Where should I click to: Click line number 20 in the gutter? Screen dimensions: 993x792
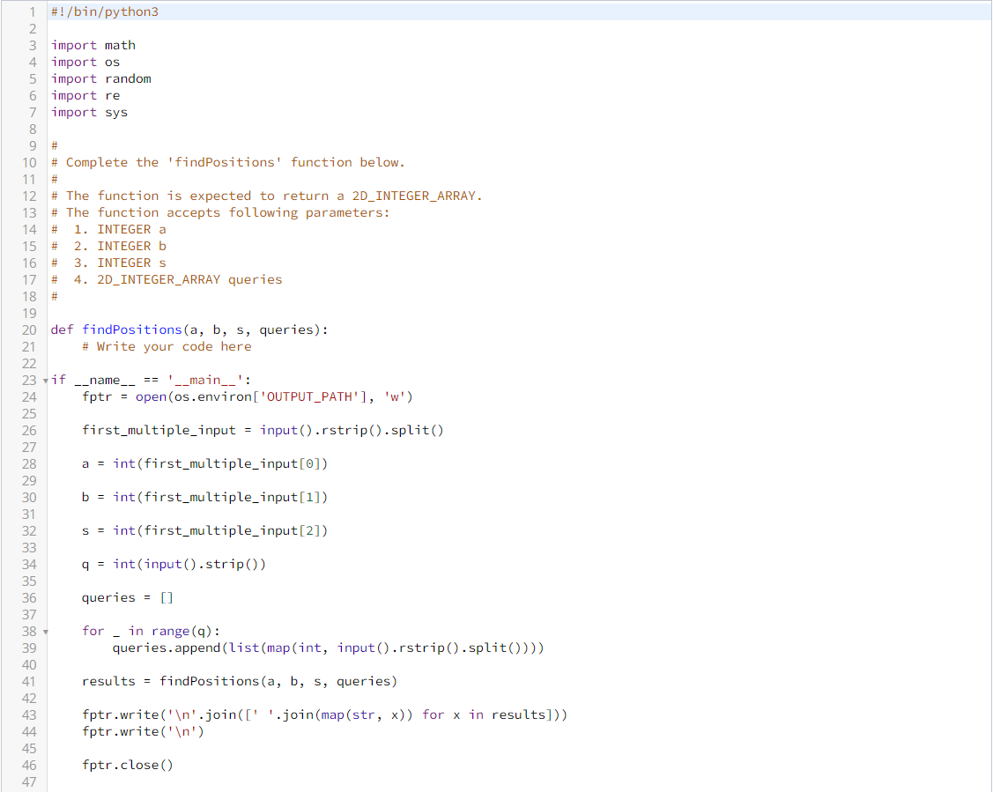(29, 330)
